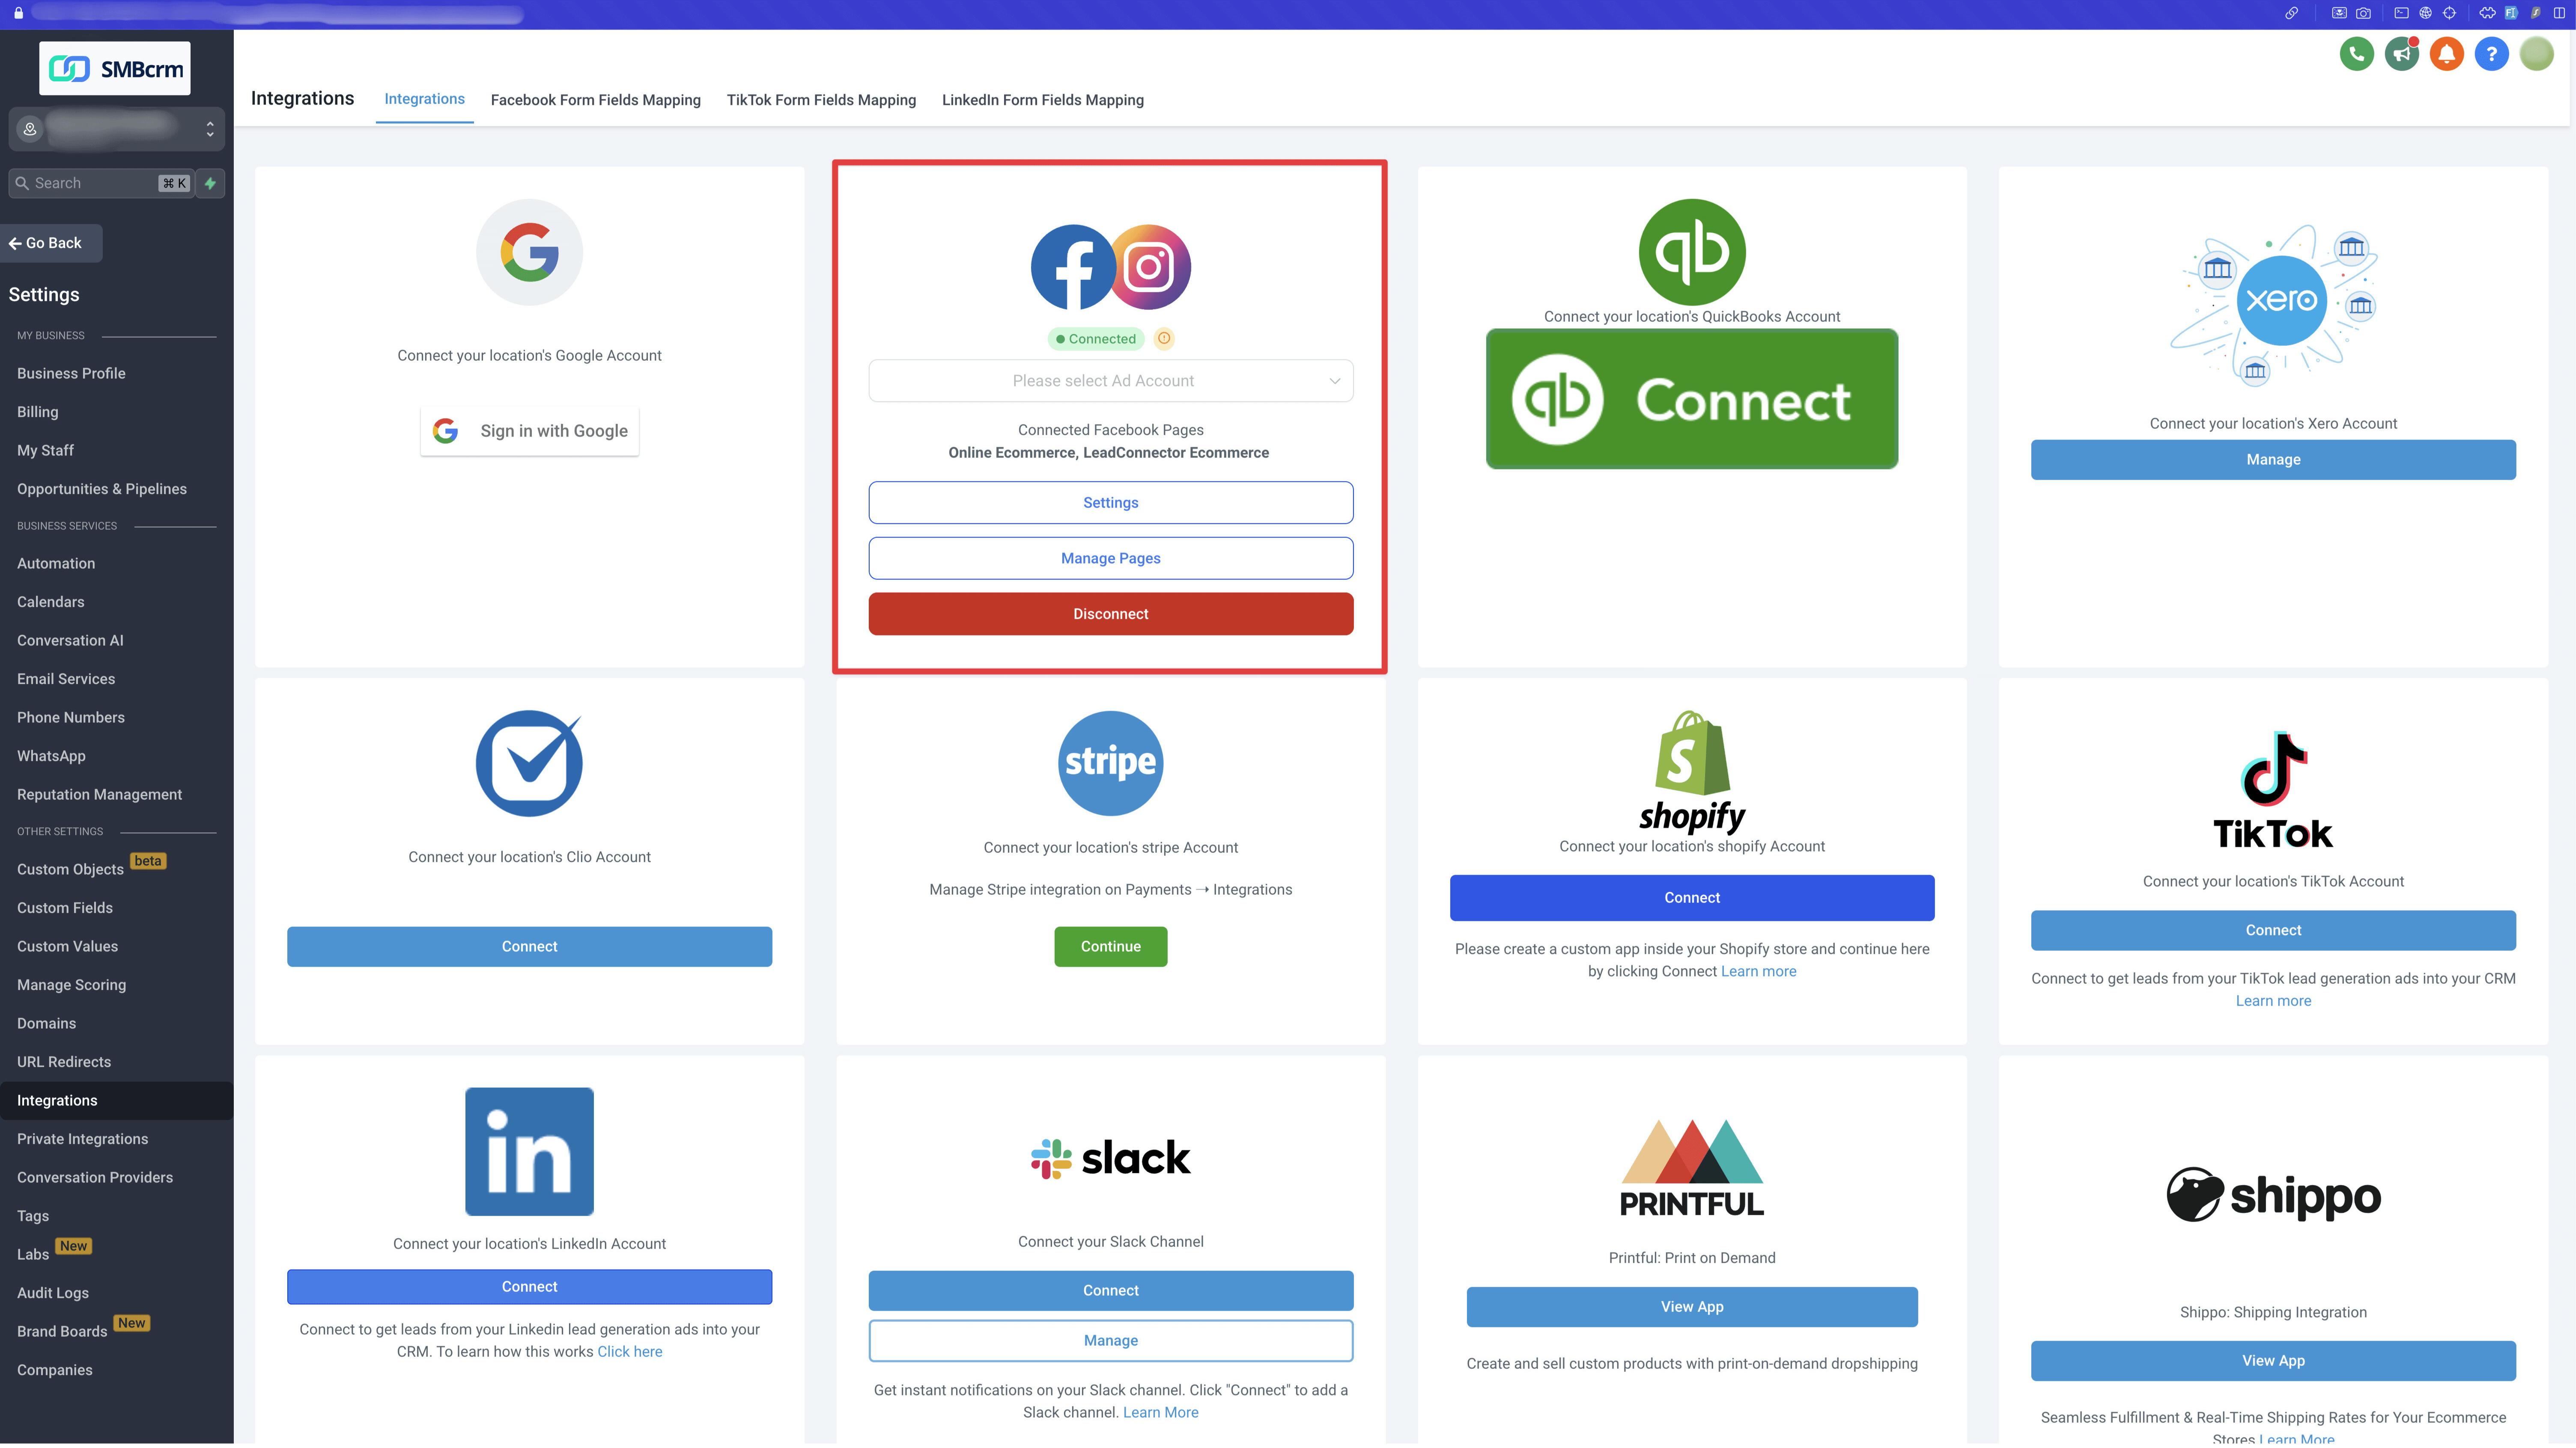Click the camera screenshot icon in browser bar
This screenshot has height=1448, width=2576.
tap(2363, 13)
